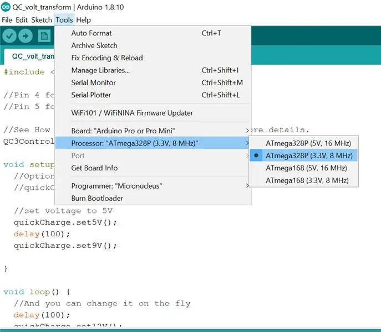The height and width of the screenshot is (332, 381).
Task: Select ATmega168 (3.3V, 8 MHz) processor
Action: 304,180
